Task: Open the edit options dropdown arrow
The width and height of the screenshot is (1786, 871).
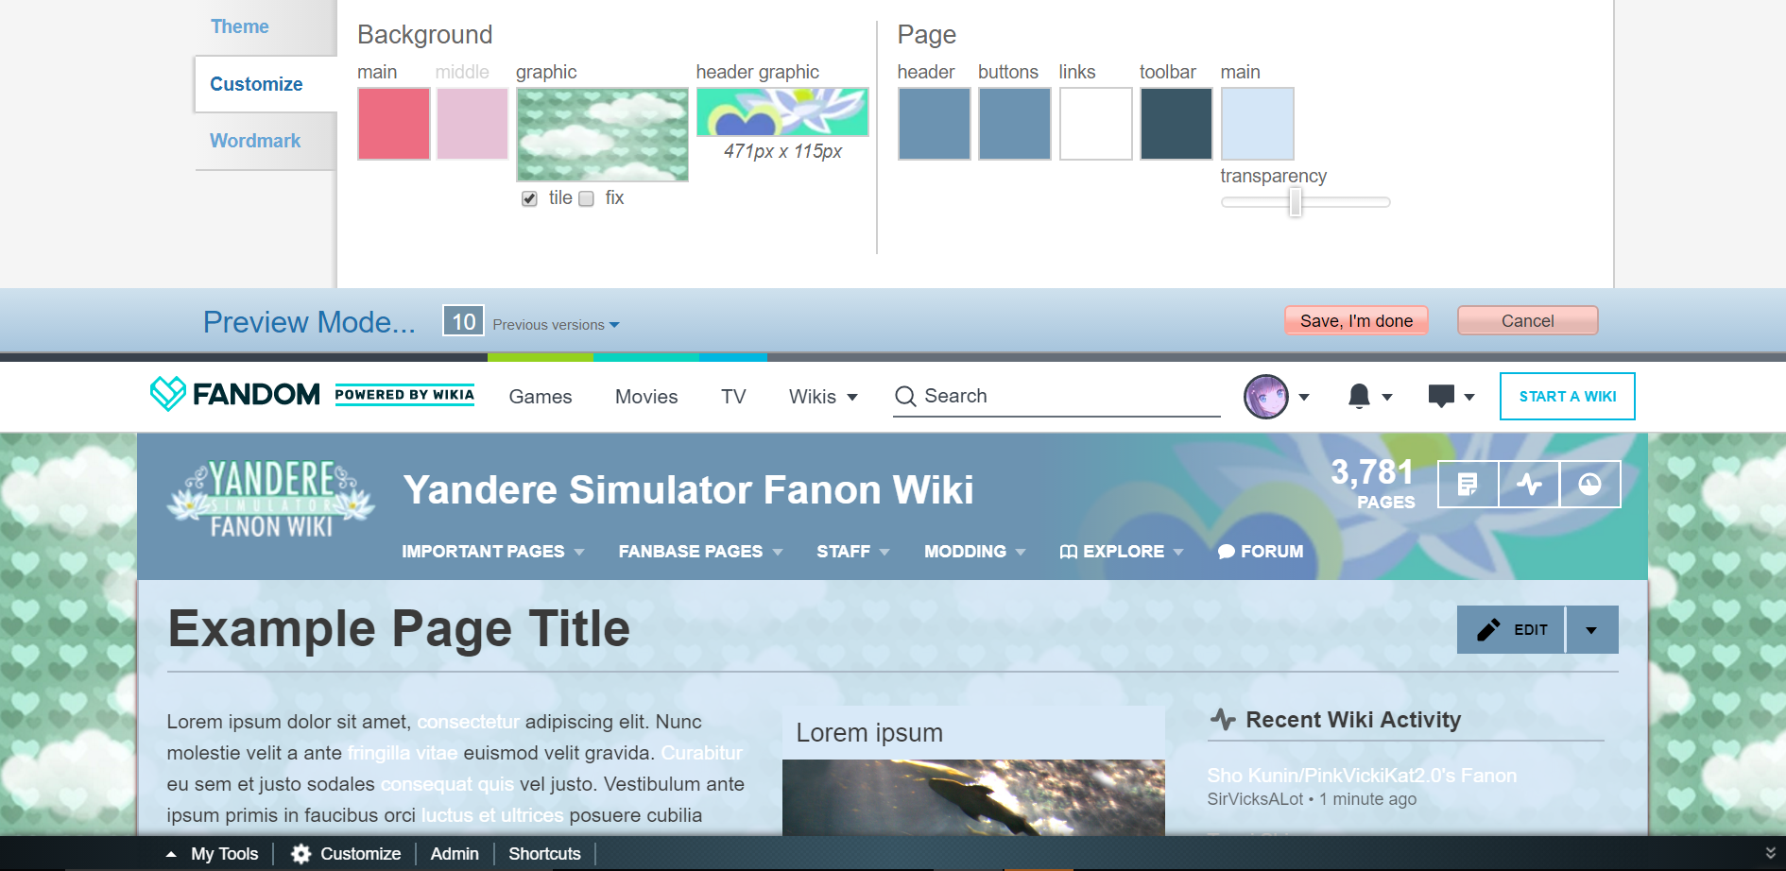Action: [x=1591, y=630]
